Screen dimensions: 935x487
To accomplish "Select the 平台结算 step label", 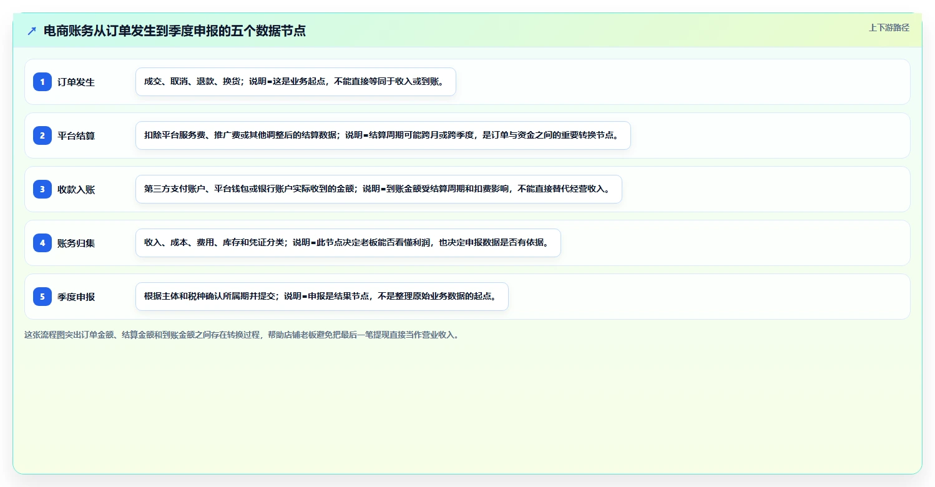I will (x=76, y=135).
